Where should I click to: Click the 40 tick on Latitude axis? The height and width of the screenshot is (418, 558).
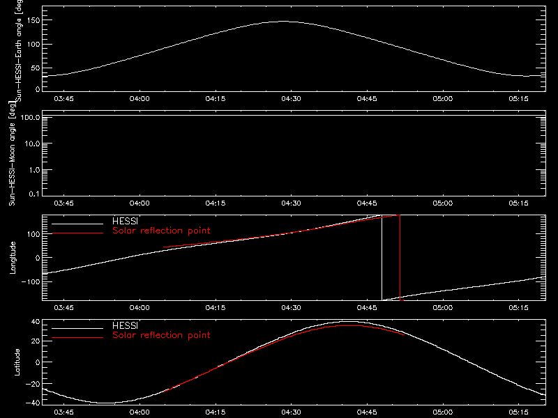pyautogui.click(x=36, y=322)
